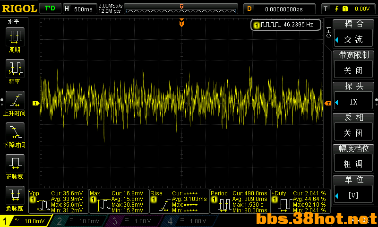The image size is (378, 227).
Task: Click the waveform memory overview bar
Action: tap(181, 9)
